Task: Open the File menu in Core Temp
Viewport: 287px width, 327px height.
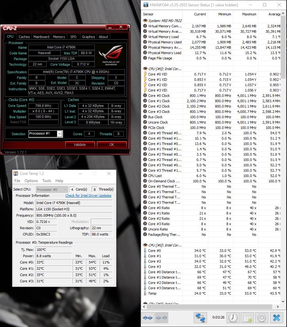Action: click(17, 180)
